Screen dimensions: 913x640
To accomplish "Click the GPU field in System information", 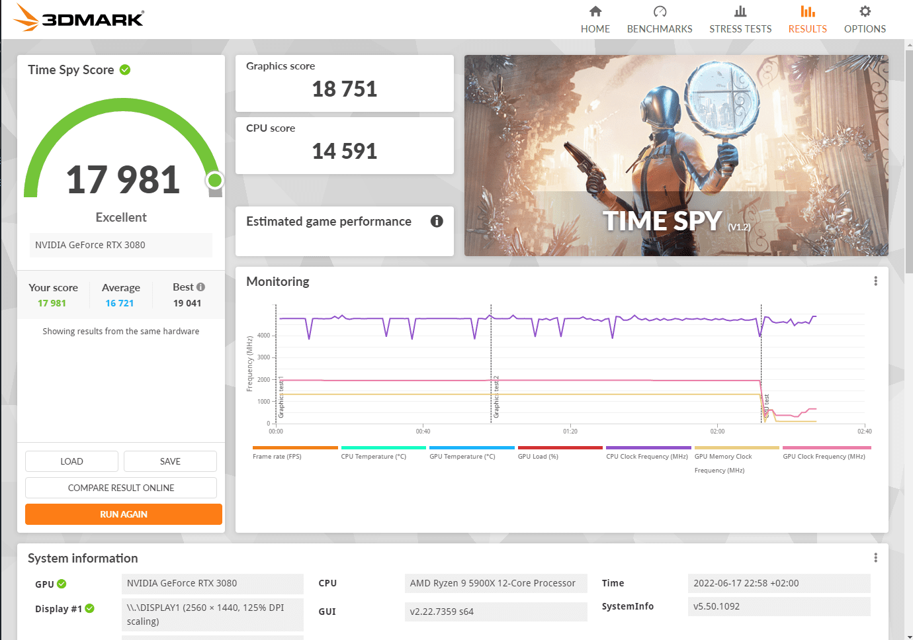I will click(x=212, y=583).
